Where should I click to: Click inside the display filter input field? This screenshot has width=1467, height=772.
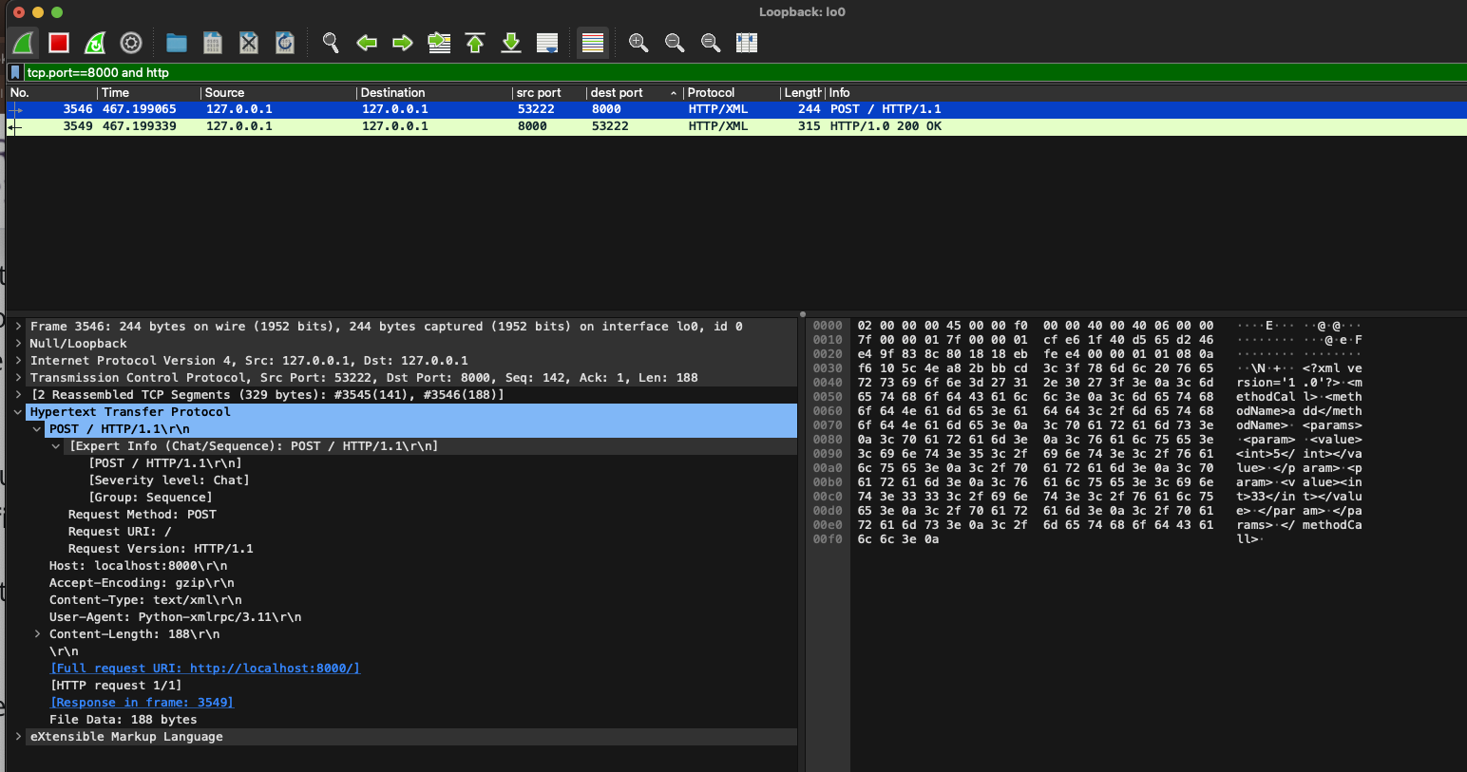(285, 72)
